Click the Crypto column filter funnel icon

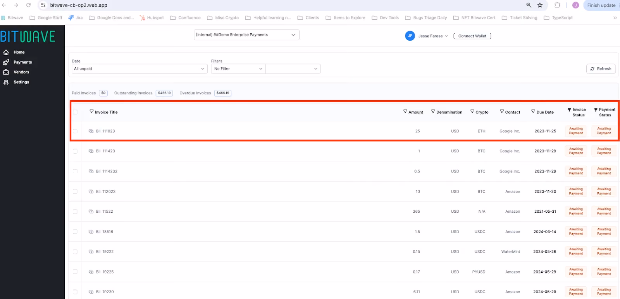click(x=472, y=111)
